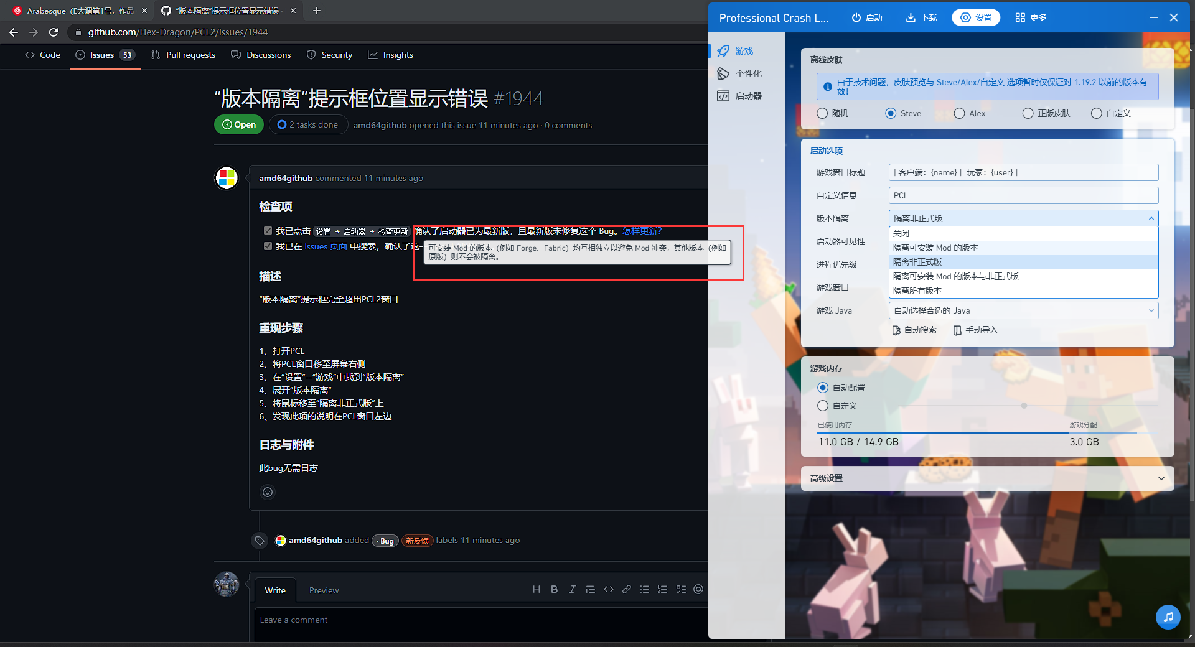
Task: Select the 自定义 skin radio button
Action: [x=1096, y=113]
